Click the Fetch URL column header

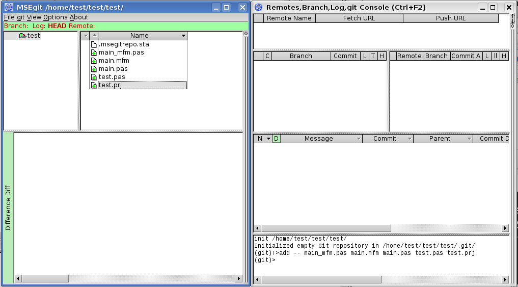(359, 18)
